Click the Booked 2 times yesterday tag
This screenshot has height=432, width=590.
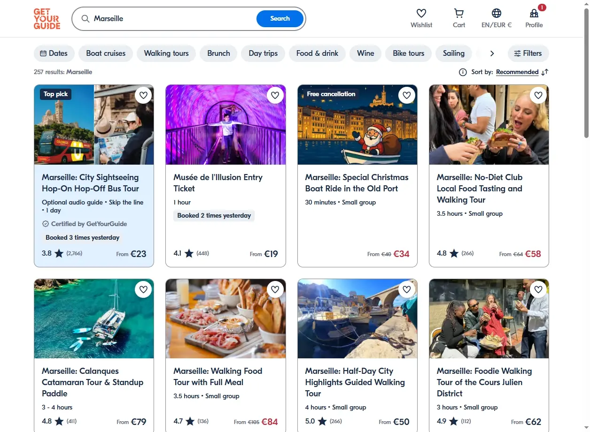(x=214, y=216)
